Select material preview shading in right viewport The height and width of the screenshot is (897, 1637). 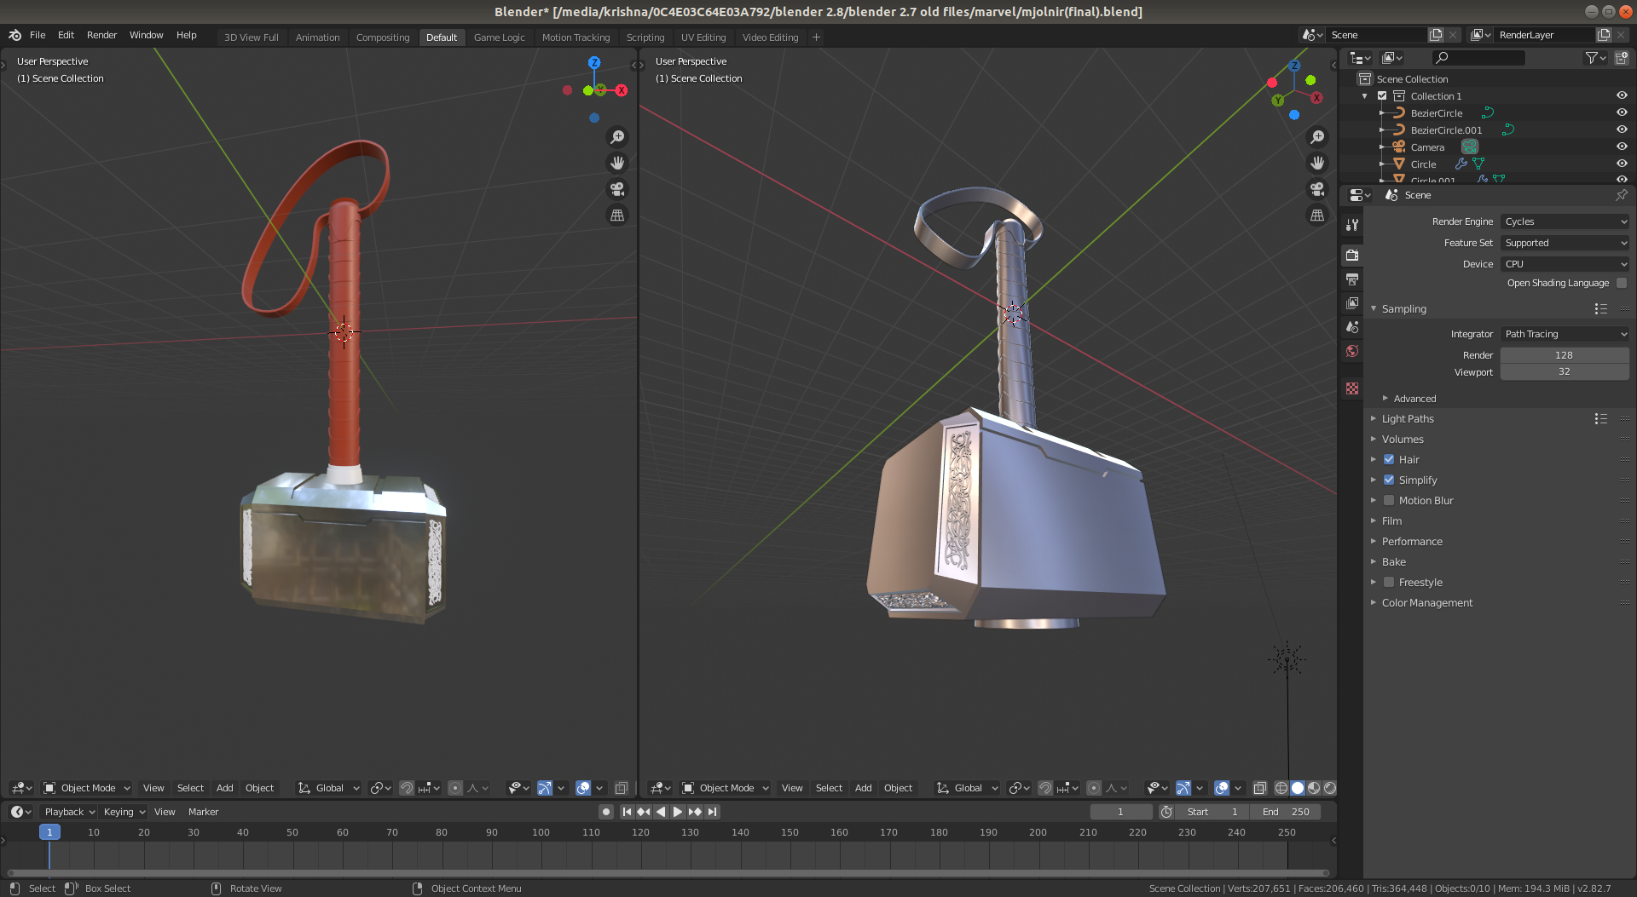(x=1314, y=788)
